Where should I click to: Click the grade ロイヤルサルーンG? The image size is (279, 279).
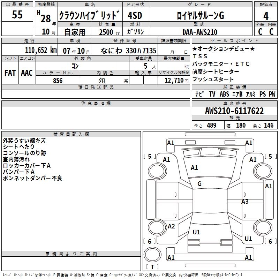point(199,15)
